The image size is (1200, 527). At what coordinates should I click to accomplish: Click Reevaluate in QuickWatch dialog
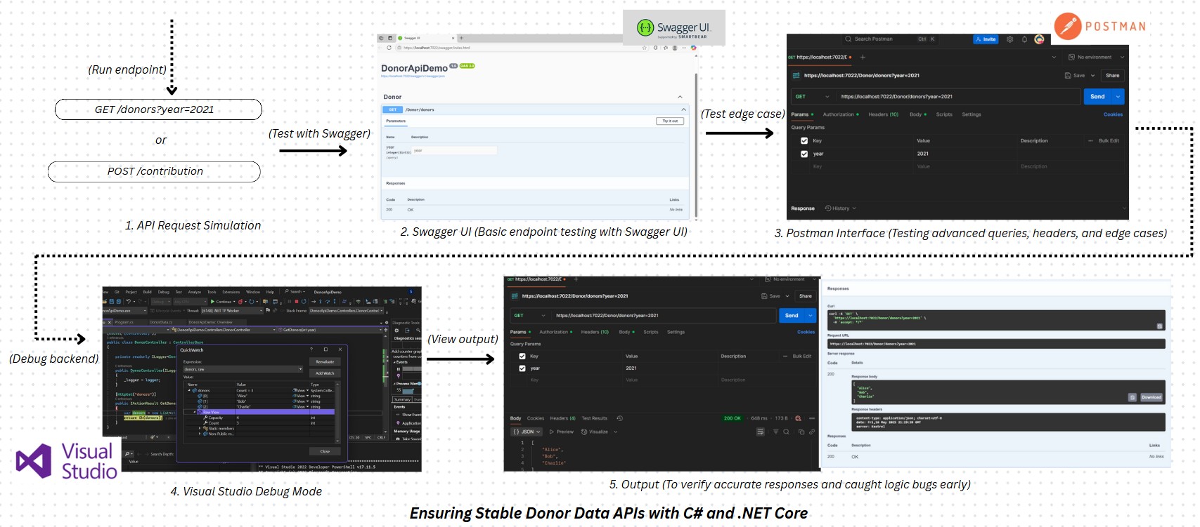325,362
